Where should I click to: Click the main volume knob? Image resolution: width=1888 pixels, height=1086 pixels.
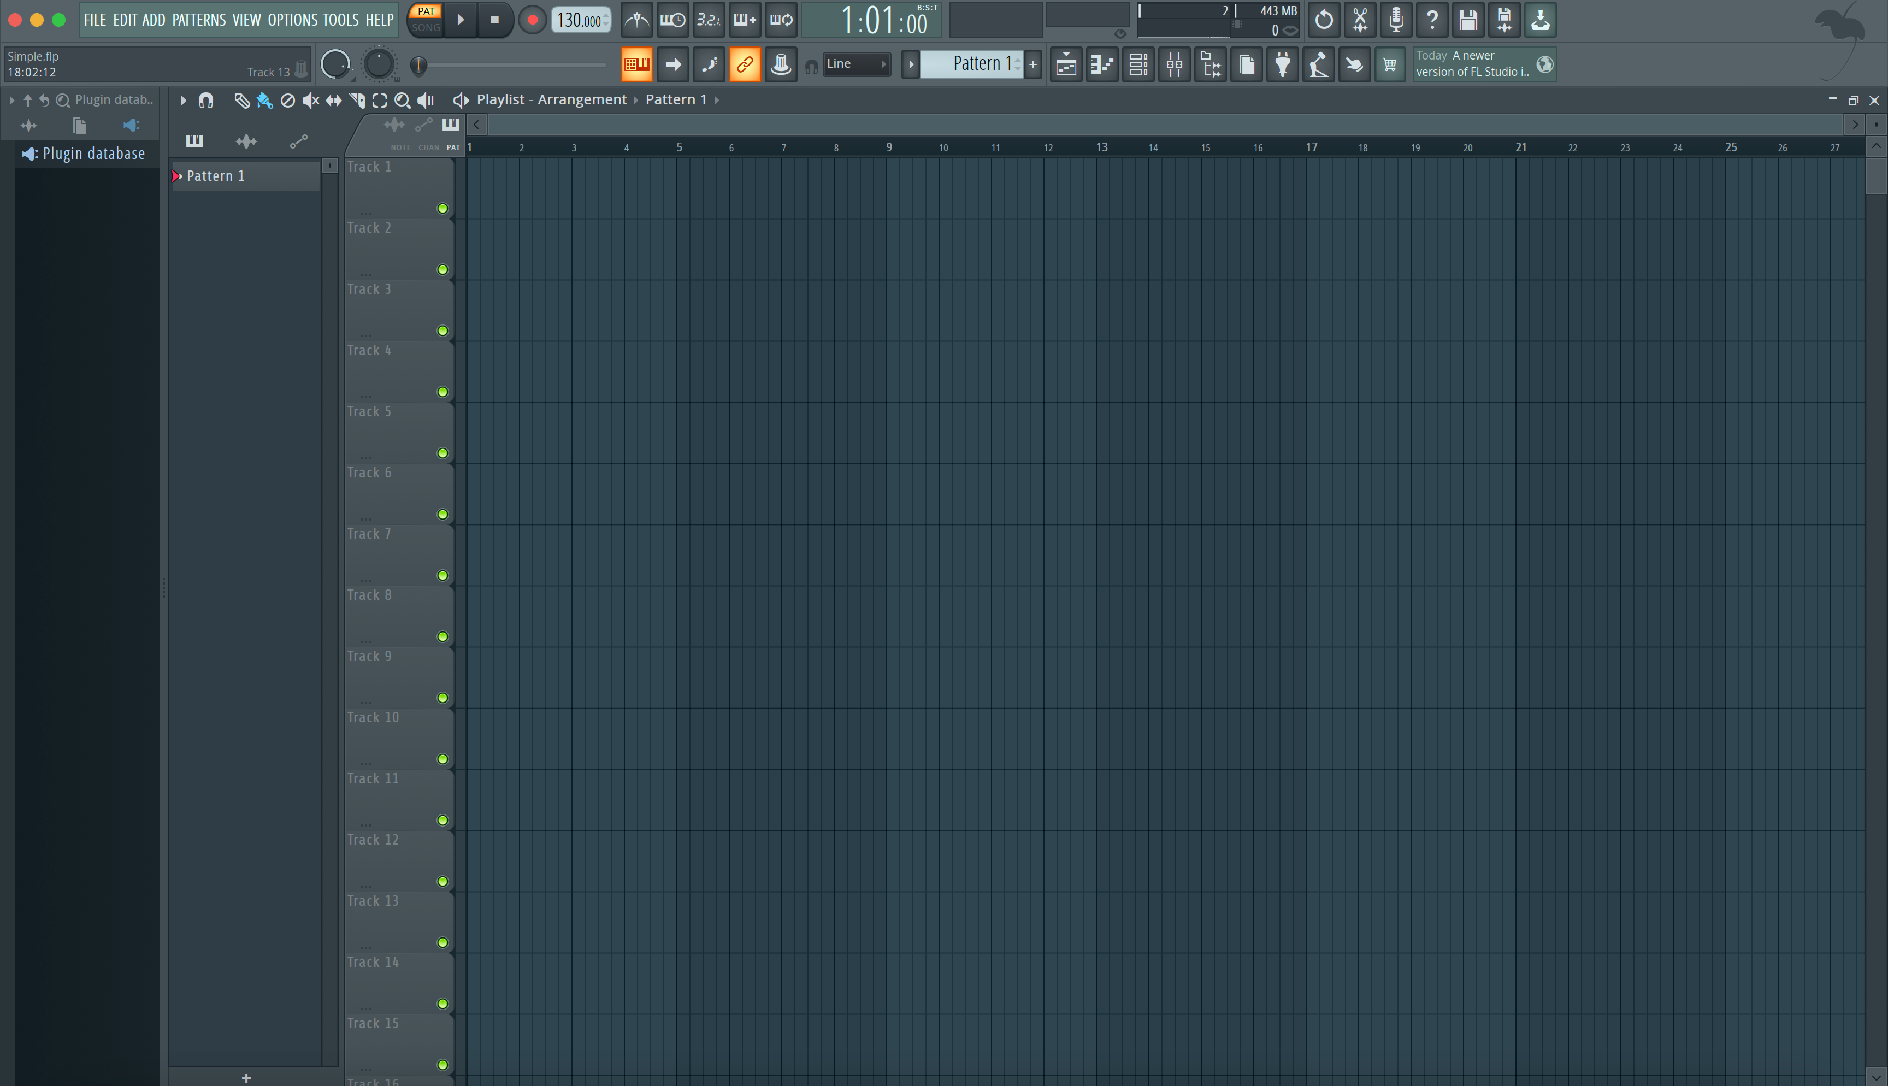point(335,65)
